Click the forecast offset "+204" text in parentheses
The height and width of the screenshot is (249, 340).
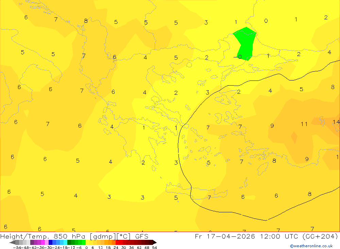[x=325, y=236]
